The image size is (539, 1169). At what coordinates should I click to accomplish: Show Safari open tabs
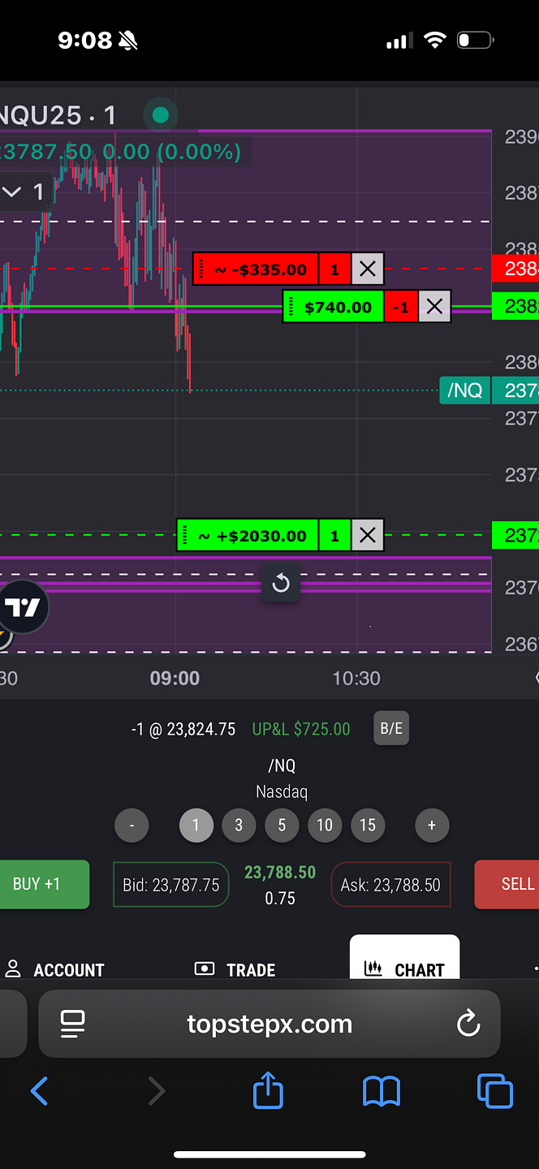coord(495,1091)
